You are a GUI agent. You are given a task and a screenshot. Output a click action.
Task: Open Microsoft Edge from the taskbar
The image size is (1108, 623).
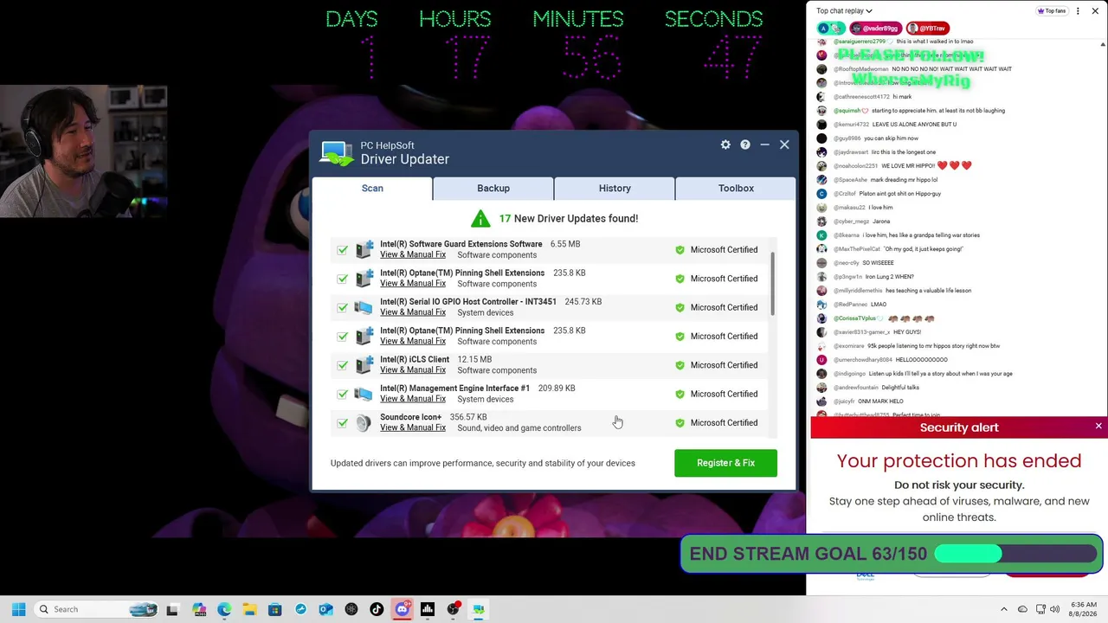(224, 609)
